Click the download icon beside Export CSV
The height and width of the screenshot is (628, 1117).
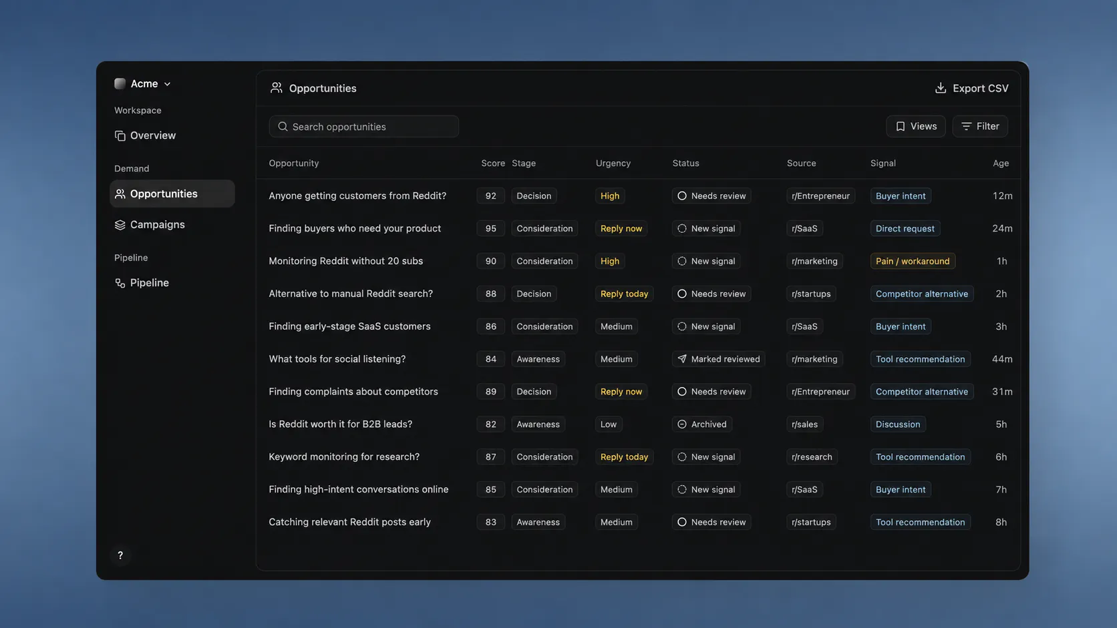(941, 88)
